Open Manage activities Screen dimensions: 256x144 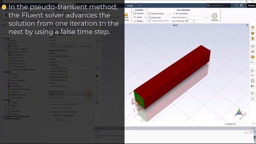[139, 21]
